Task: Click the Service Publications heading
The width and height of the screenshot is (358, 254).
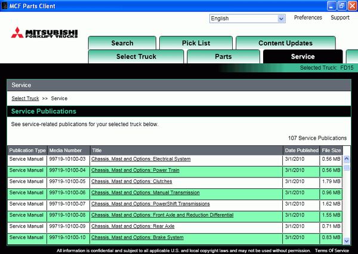Action: point(44,111)
